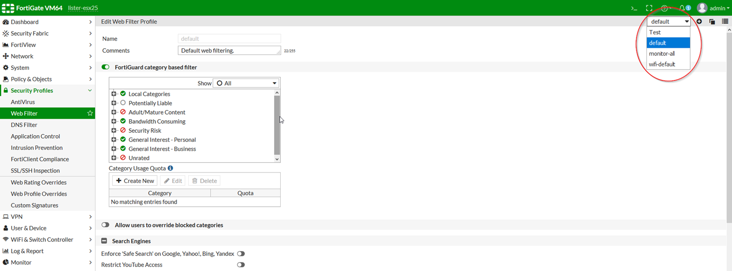The height and width of the screenshot is (271, 732).
Task: Toggle Restrict YouTube Access on
Action: click(241, 265)
